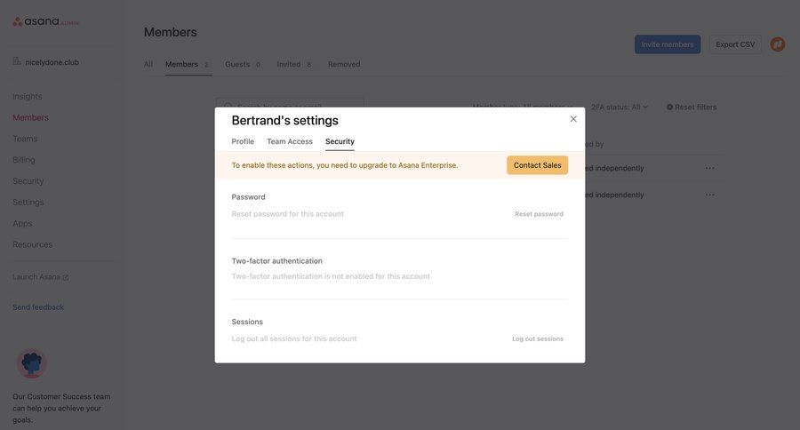Select the Security tab in dialog
800x430 pixels.
(340, 141)
